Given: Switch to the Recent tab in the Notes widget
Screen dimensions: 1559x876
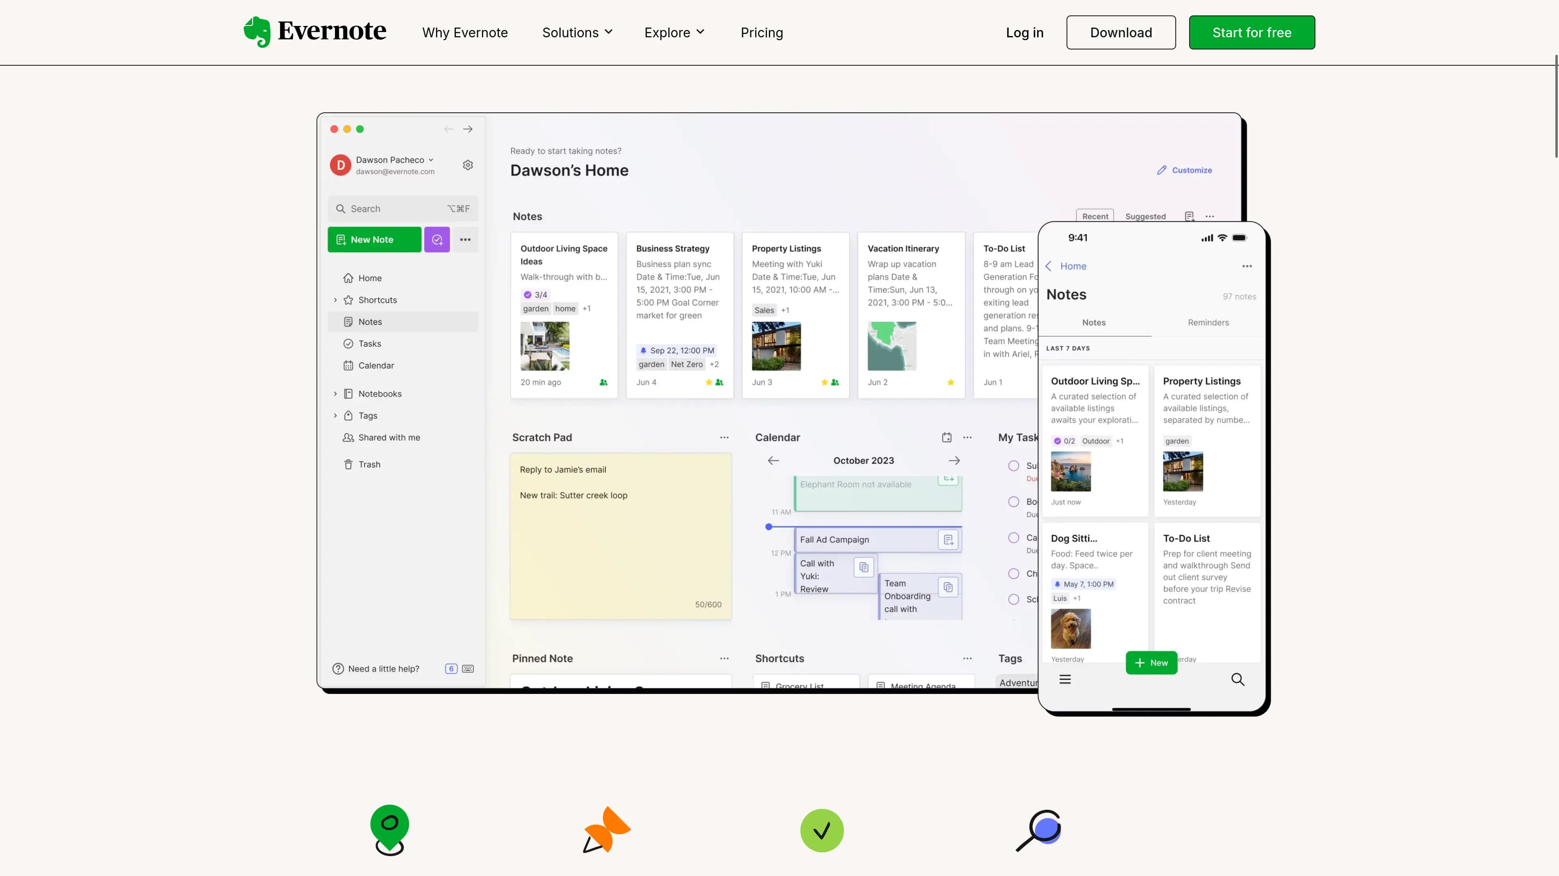Looking at the screenshot, I should click(1095, 217).
